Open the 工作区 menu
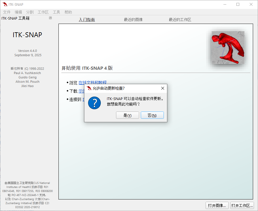 pos(43,12)
